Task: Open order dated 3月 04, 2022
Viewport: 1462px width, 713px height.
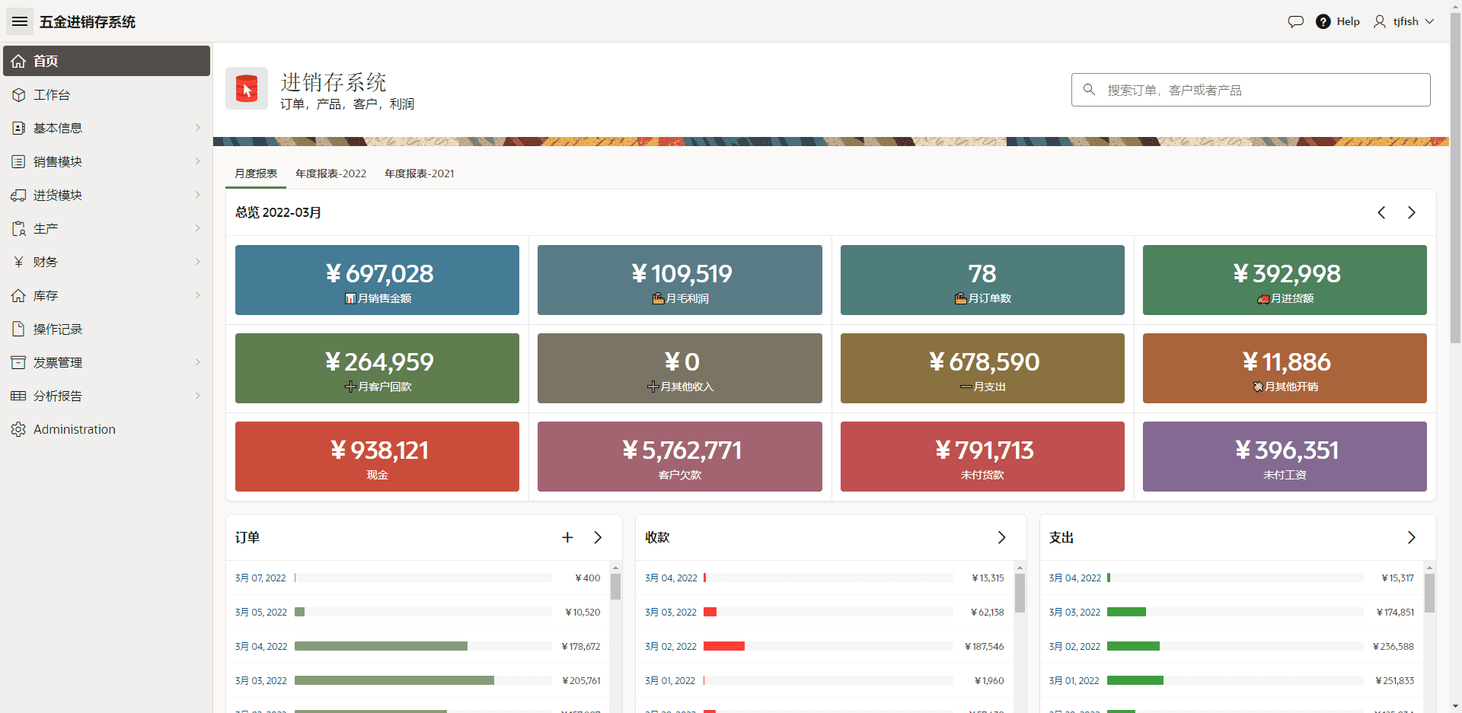Action: click(x=261, y=646)
